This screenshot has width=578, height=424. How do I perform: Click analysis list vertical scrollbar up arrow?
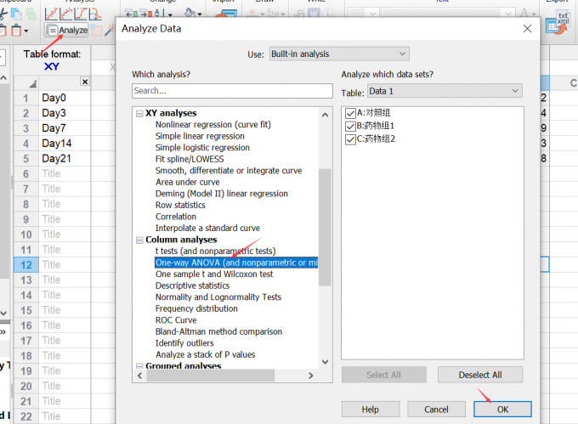coord(325,115)
